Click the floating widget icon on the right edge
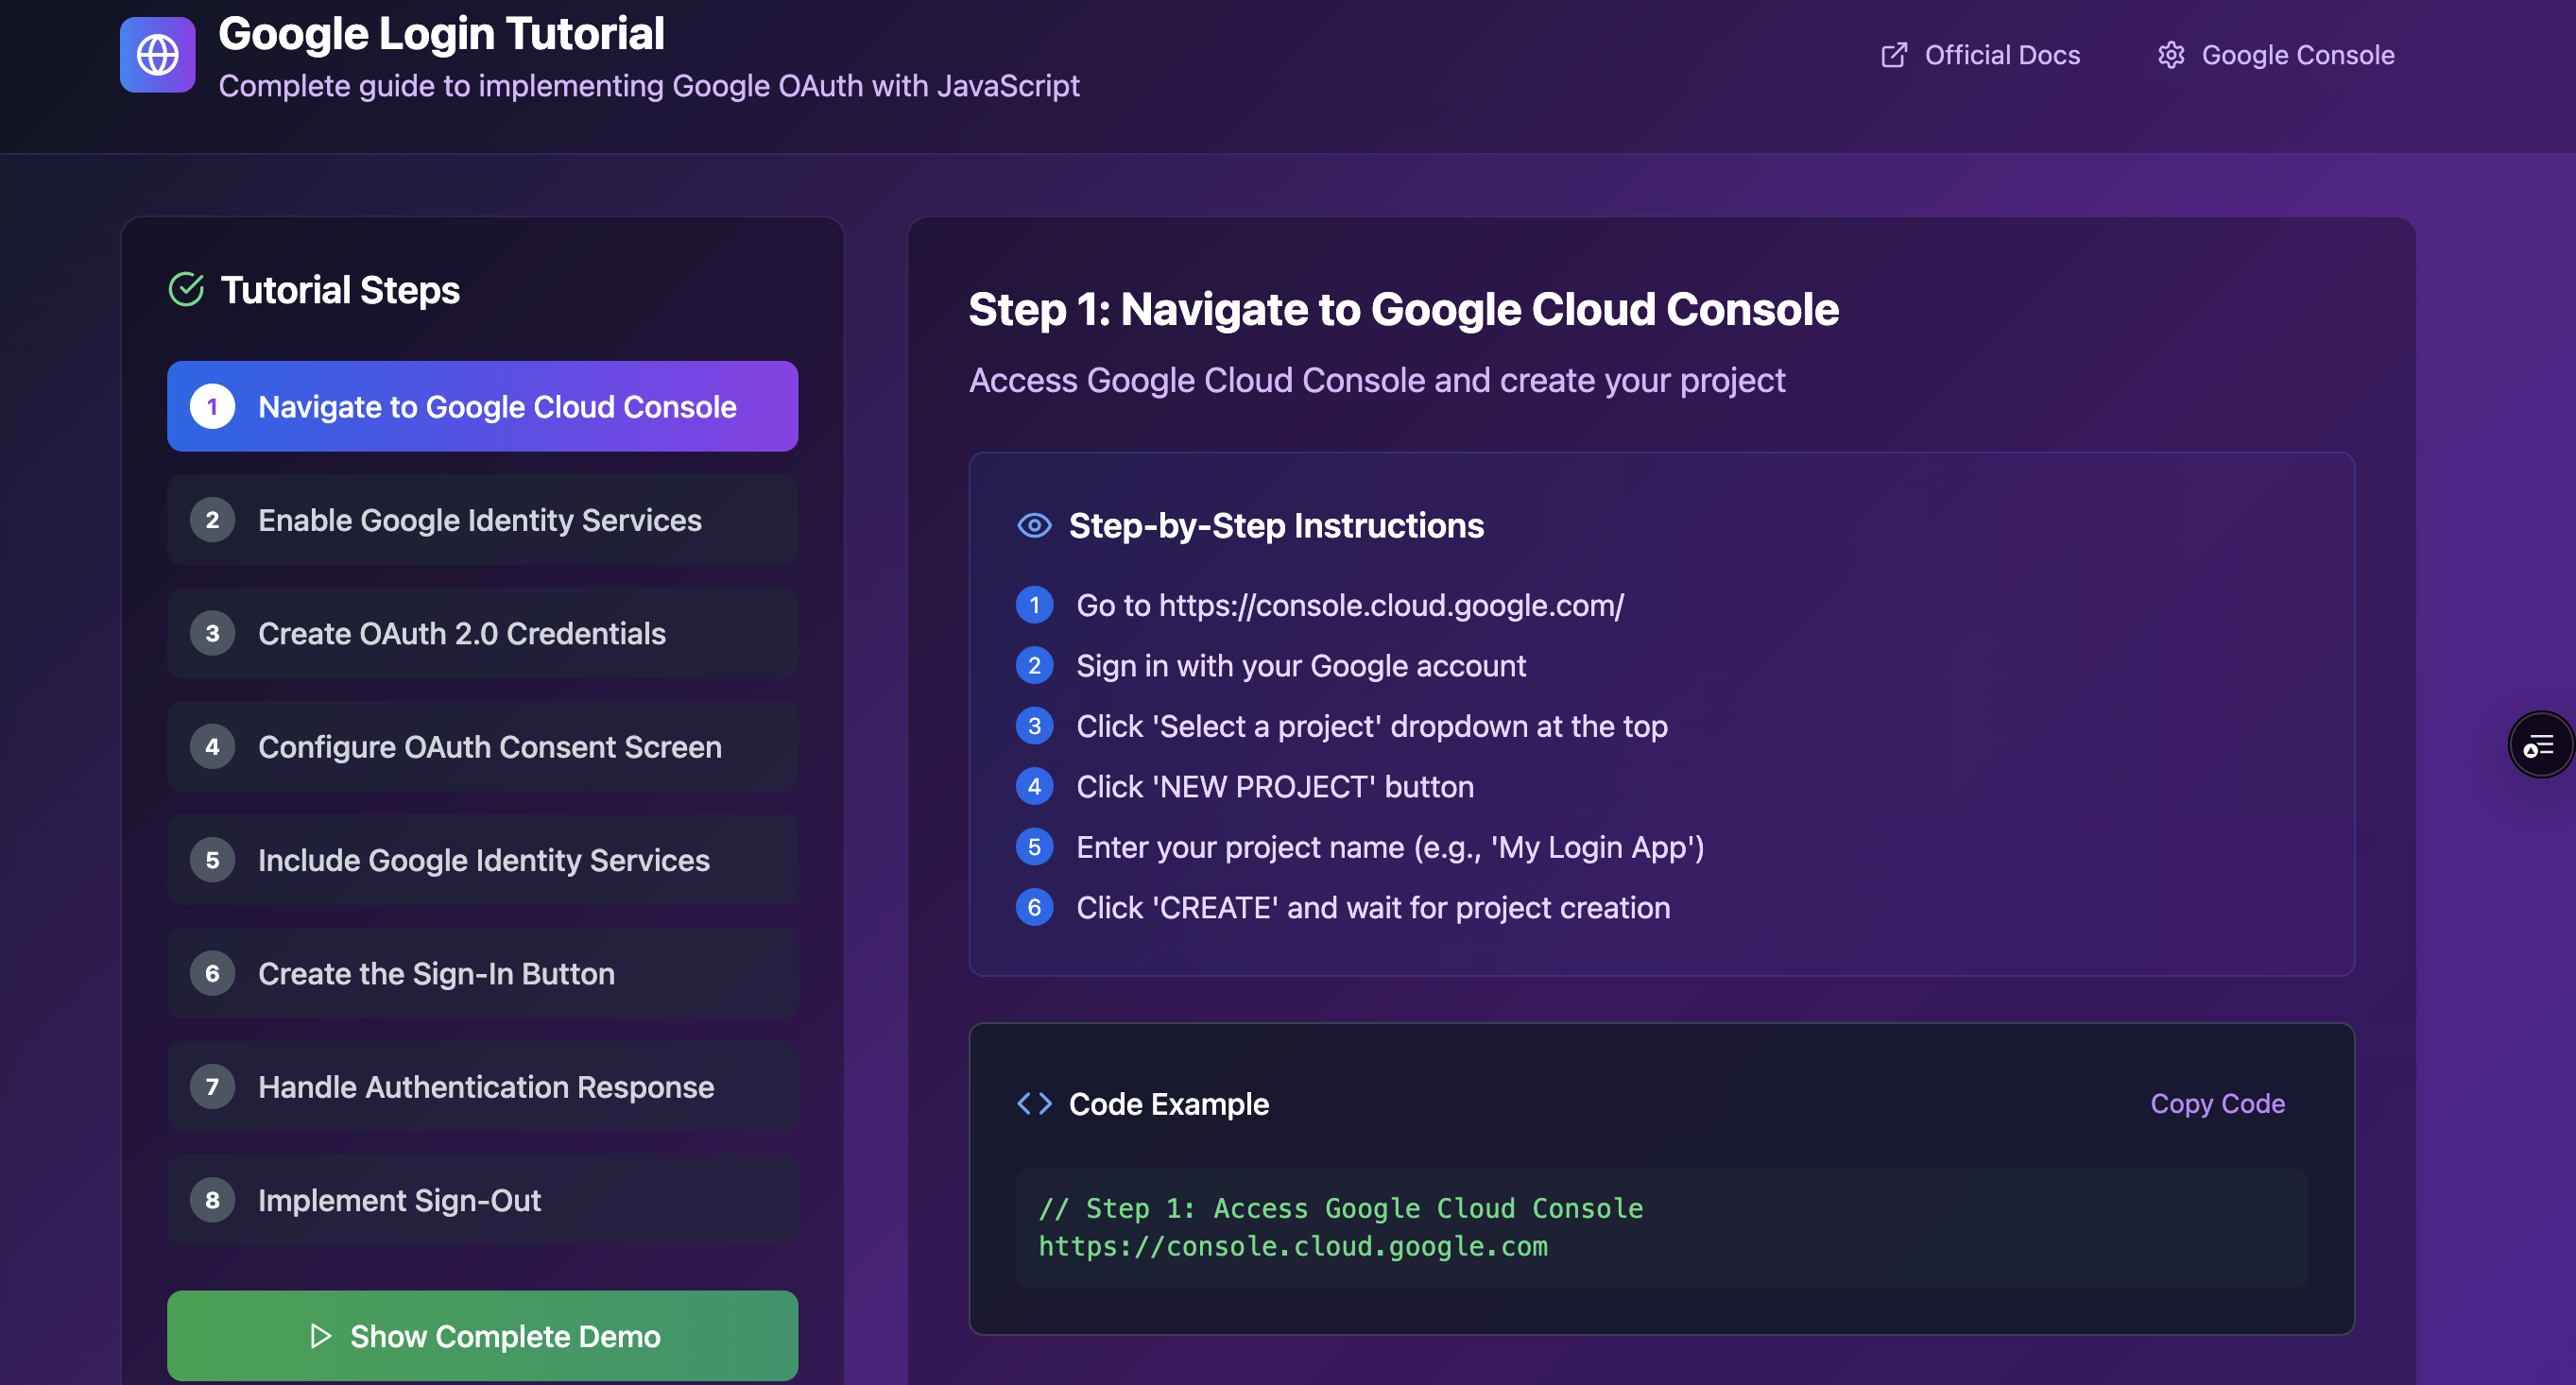This screenshot has height=1385, width=2576. (x=2540, y=744)
